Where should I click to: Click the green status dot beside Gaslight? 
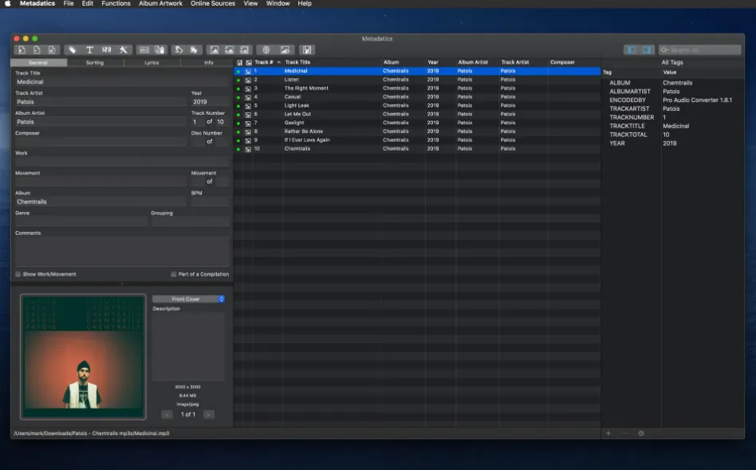click(238, 123)
